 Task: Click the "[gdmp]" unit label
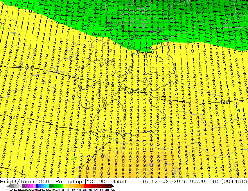tap(75, 182)
